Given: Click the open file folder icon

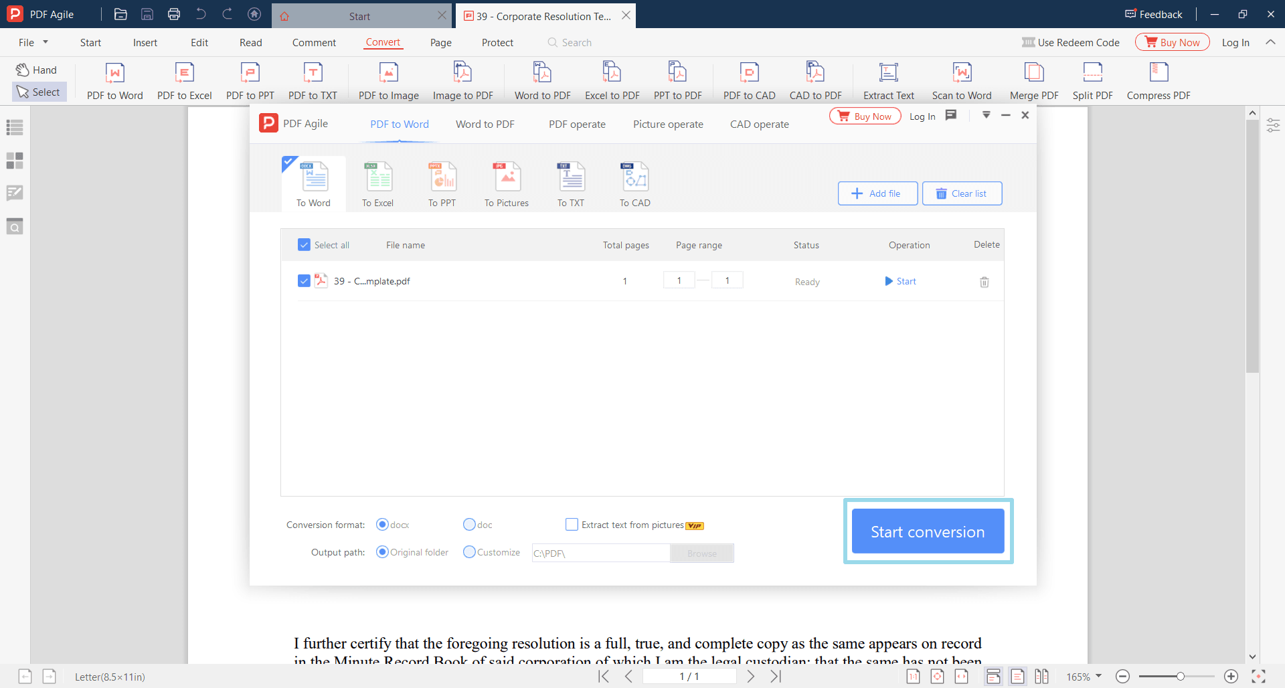Looking at the screenshot, I should pos(120,14).
